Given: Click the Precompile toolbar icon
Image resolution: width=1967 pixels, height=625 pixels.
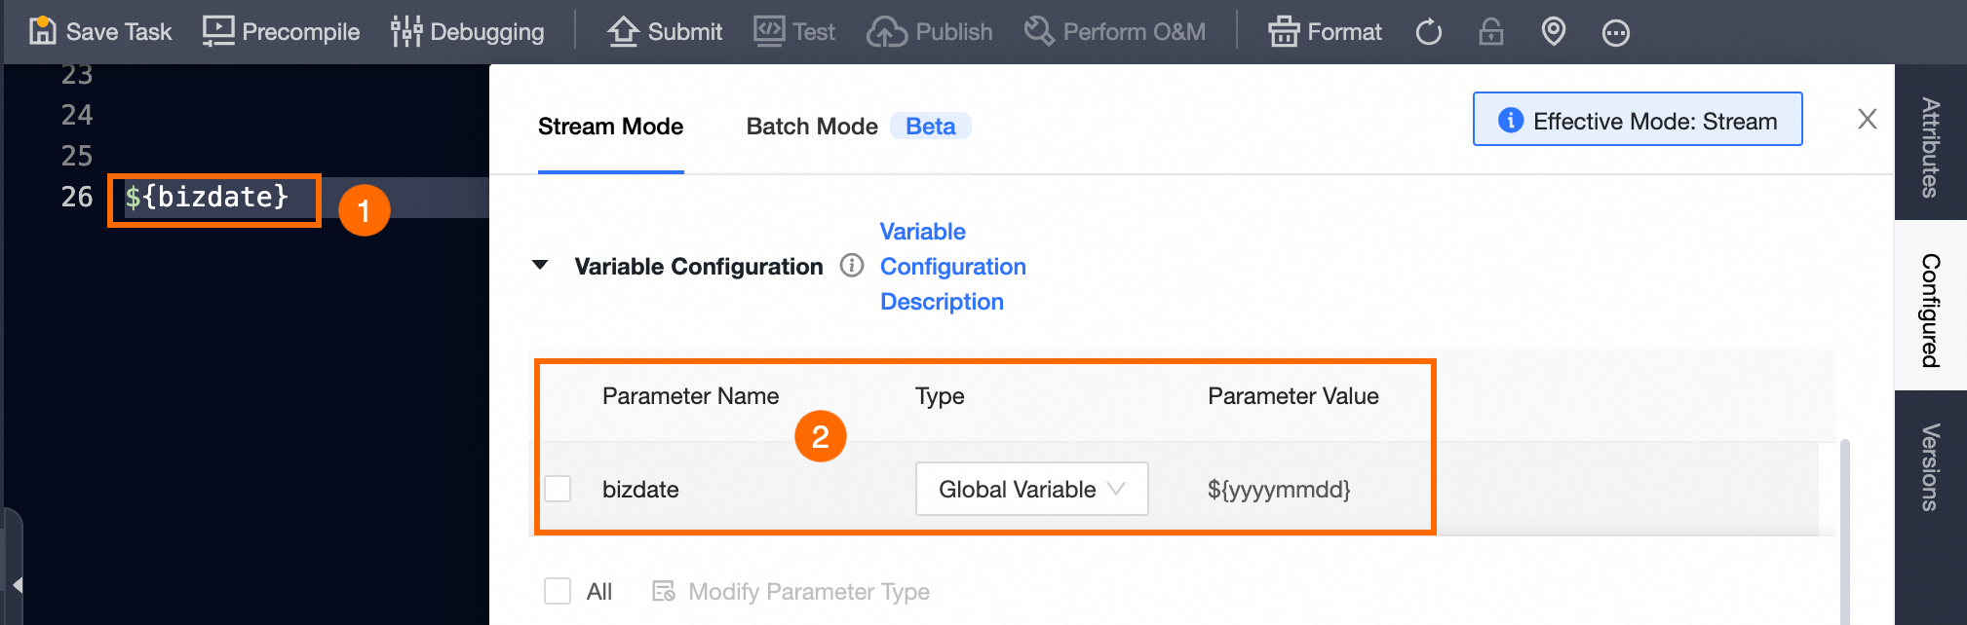Looking at the screenshot, I should pos(218,31).
